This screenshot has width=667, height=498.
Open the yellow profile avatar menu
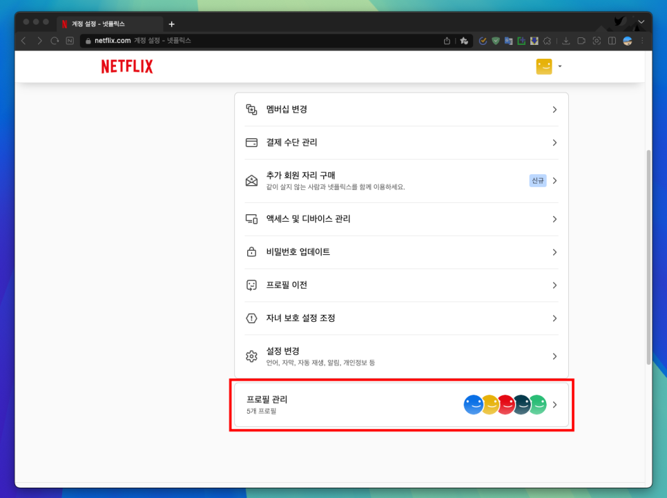tap(544, 66)
